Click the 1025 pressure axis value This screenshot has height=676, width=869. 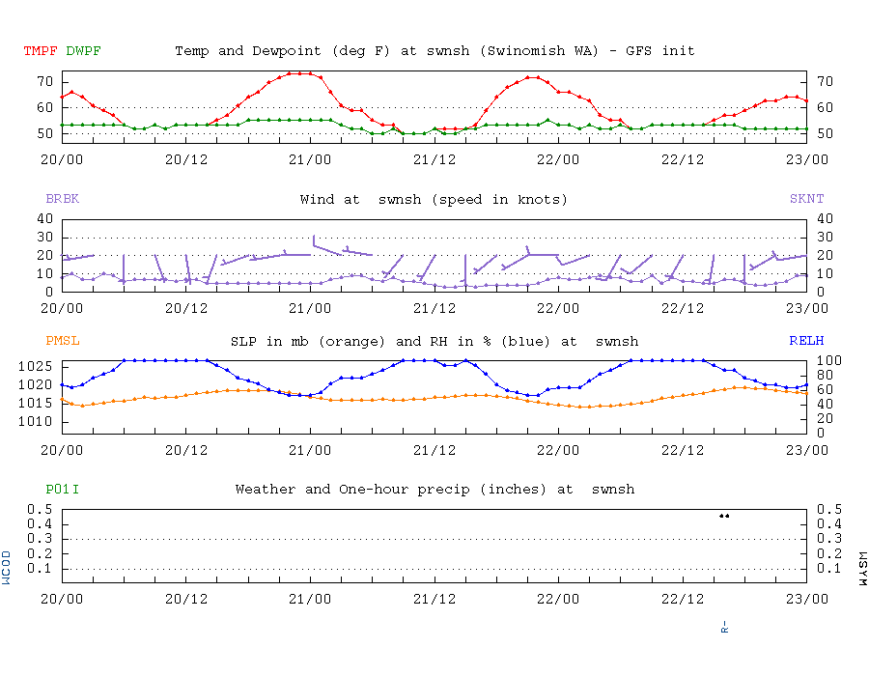(36, 366)
